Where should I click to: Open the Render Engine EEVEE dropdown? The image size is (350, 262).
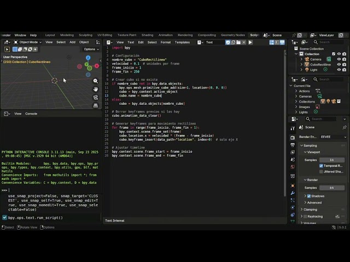point(332,137)
